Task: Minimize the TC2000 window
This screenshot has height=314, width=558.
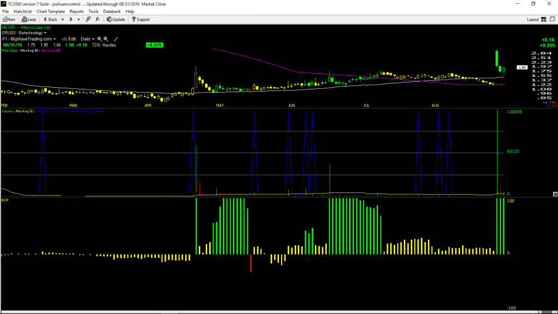Action: [518, 4]
